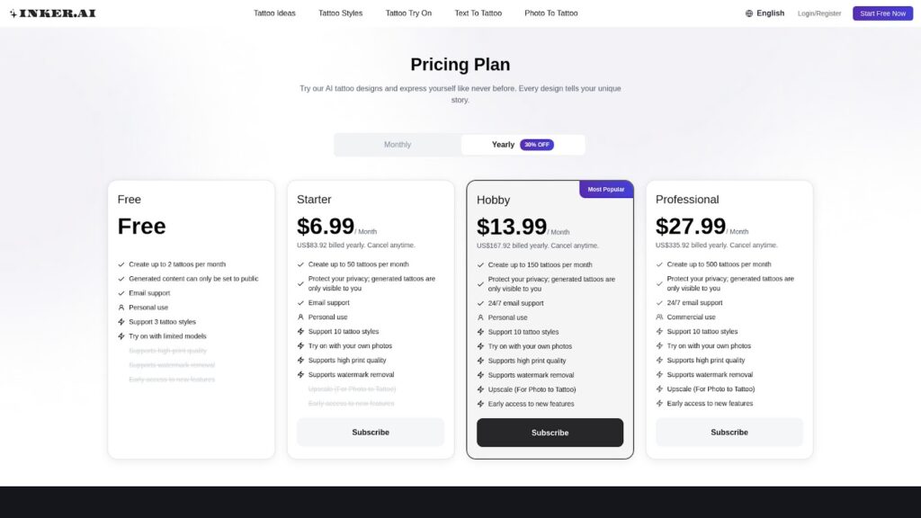Go to Tattoo Try On
Image resolution: width=921 pixels, height=518 pixels.
pyautogui.click(x=409, y=13)
